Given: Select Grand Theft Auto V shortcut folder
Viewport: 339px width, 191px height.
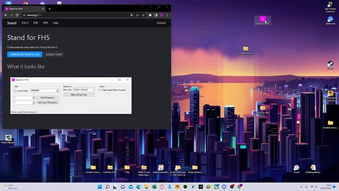Looking at the screenshot, I should (x=178, y=170).
